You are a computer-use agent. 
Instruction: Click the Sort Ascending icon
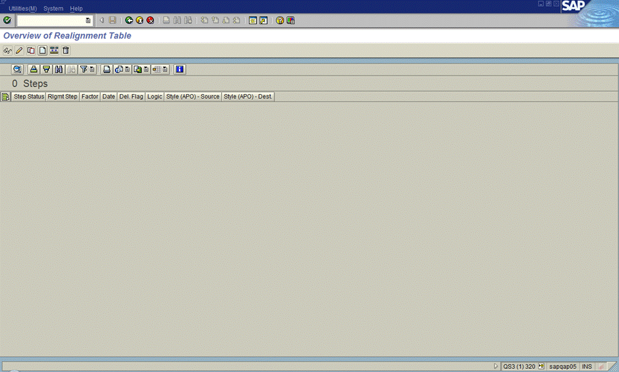(x=34, y=69)
